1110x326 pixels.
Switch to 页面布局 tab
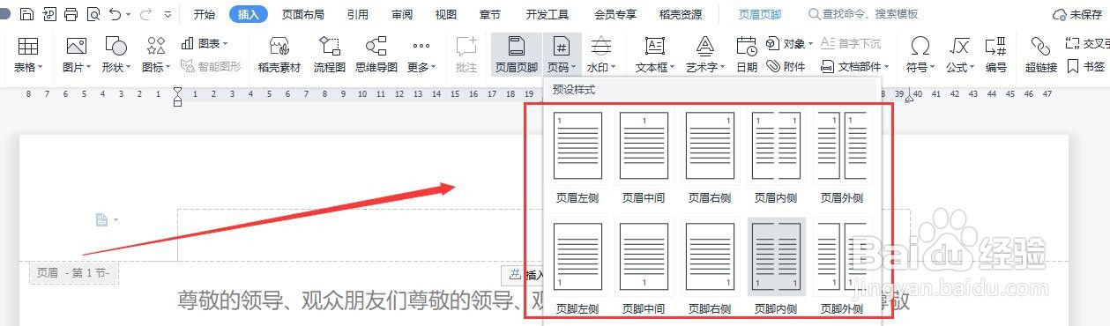click(302, 14)
